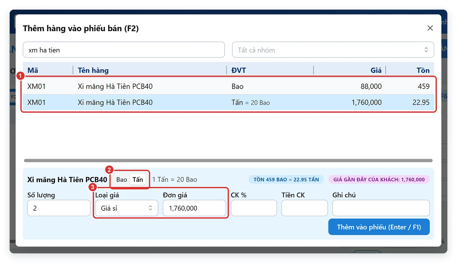Click the "Tồn 459 Bao = 22.95 Tấn" stock badge
The image size is (457, 263).
[x=286, y=180]
